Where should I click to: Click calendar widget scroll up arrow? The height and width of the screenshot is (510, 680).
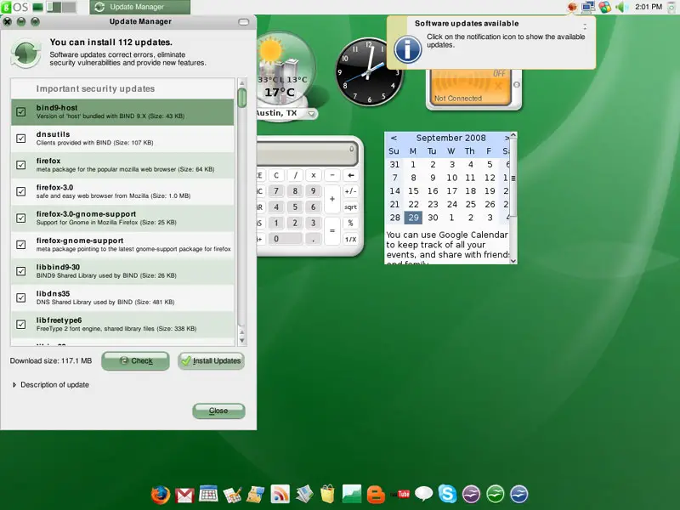tap(513, 135)
